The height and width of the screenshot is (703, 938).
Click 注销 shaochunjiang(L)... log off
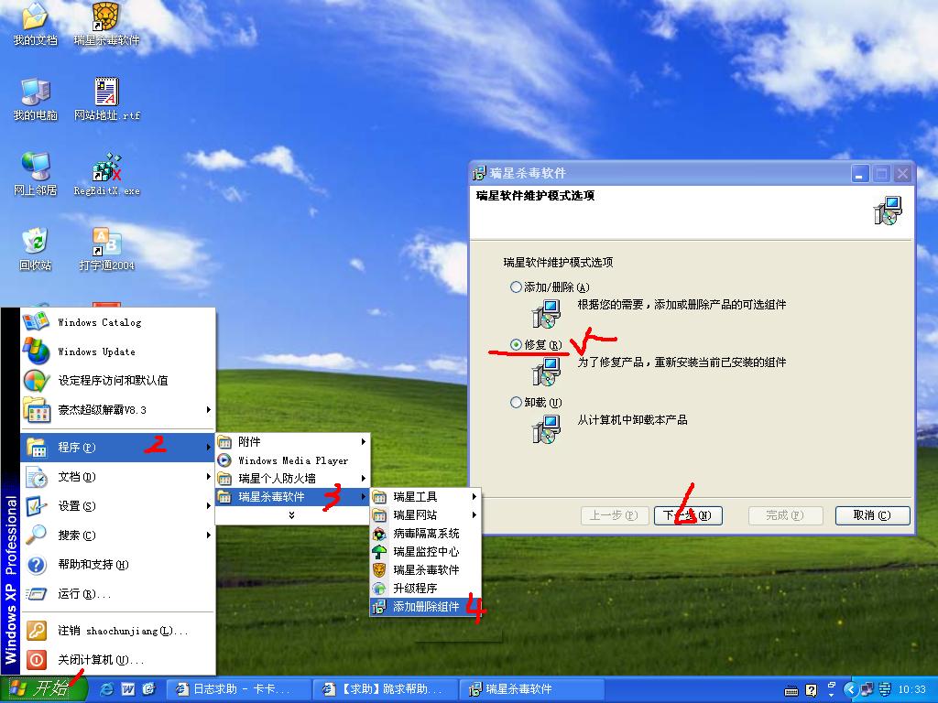point(118,631)
